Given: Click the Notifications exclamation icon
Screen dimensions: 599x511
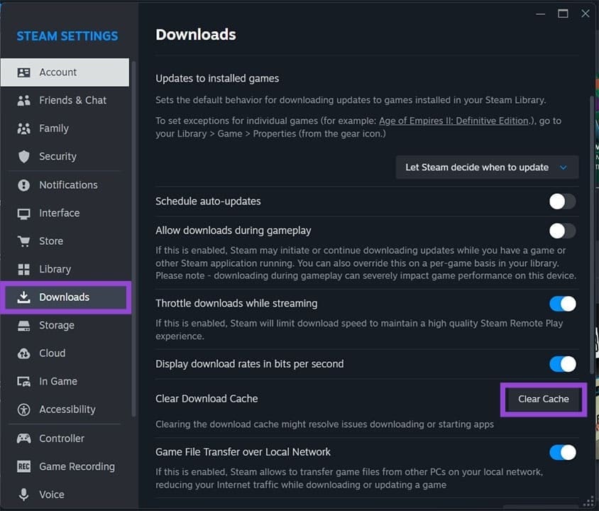Looking at the screenshot, I should (23, 185).
